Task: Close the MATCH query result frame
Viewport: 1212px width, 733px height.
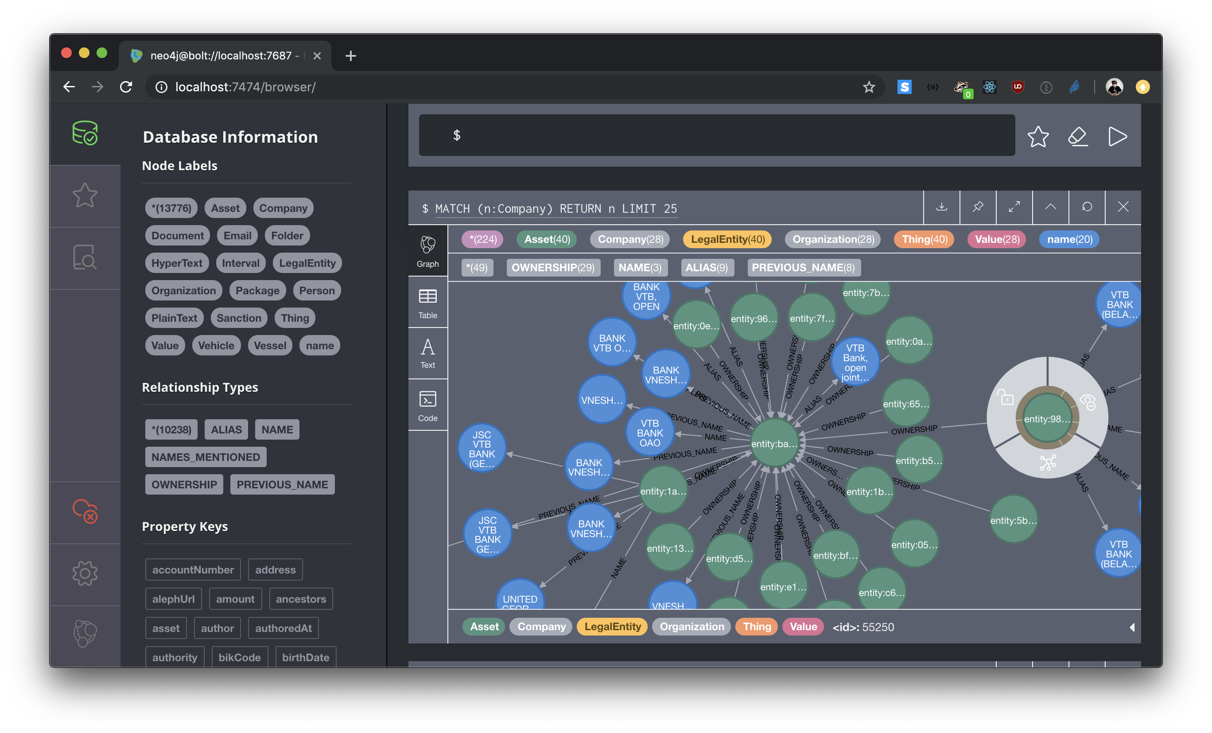Action: click(x=1123, y=207)
